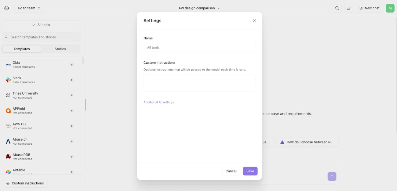Click the share icon in header

[348, 8]
